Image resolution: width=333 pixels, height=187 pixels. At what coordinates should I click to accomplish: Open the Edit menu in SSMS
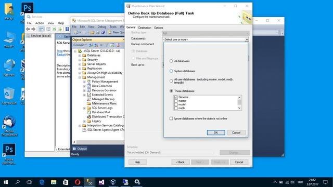tap(82, 26)
